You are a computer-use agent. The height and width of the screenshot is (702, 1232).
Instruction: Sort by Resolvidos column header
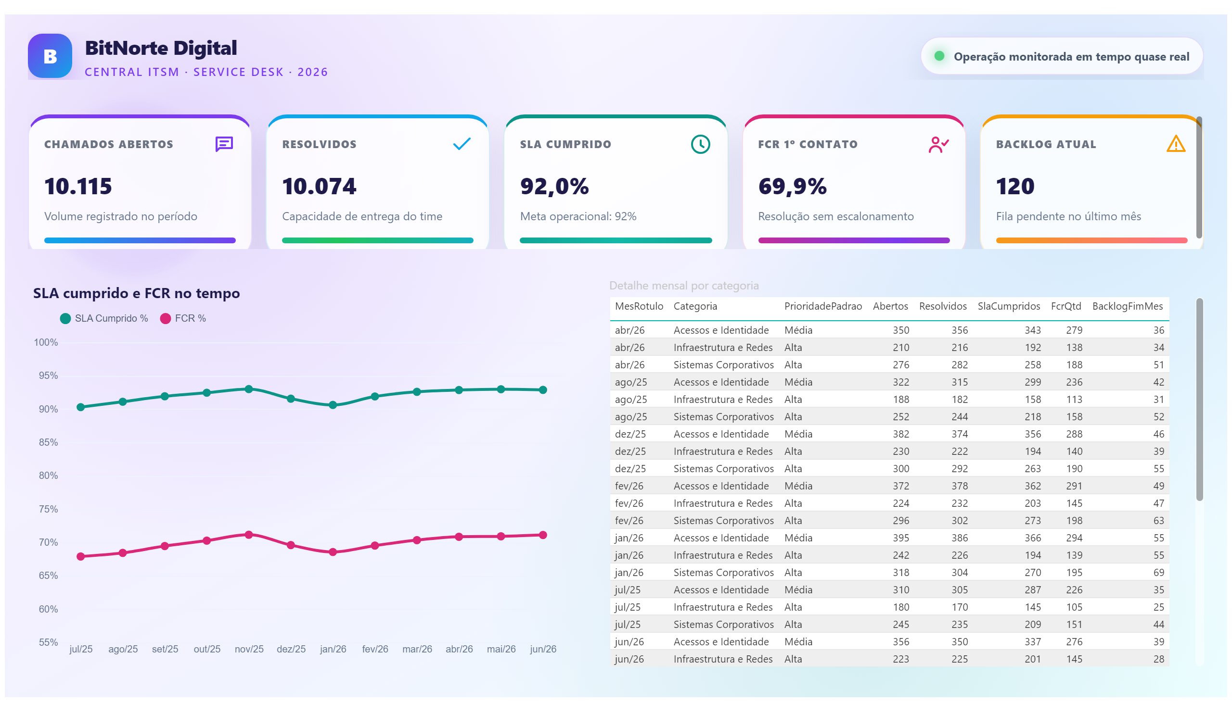[x=942, y=306]
